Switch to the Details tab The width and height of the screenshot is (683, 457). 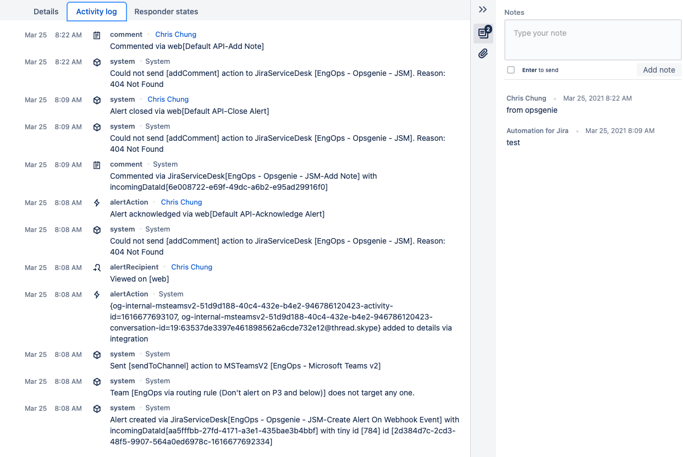(x=46, y=12)
